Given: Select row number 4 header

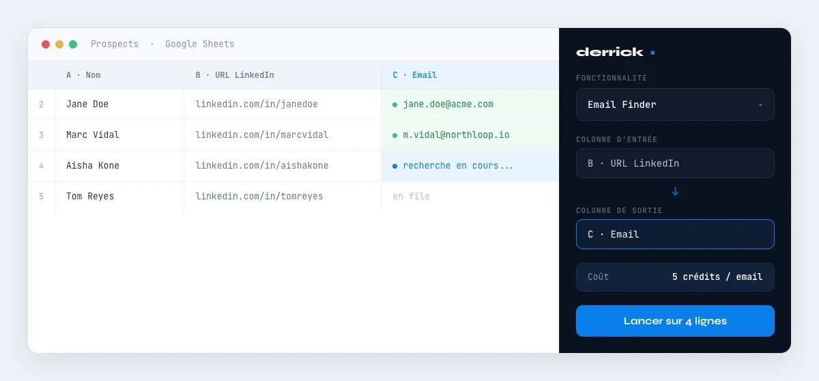Looking at the screenshot, I should click(x=42, y=166).
